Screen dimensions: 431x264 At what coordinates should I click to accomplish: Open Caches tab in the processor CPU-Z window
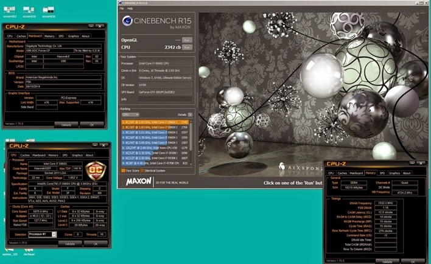pyautogui.click(x=25, y=155)
